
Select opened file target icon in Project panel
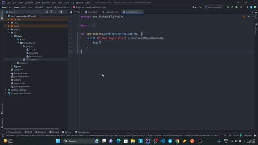[47, 12]
